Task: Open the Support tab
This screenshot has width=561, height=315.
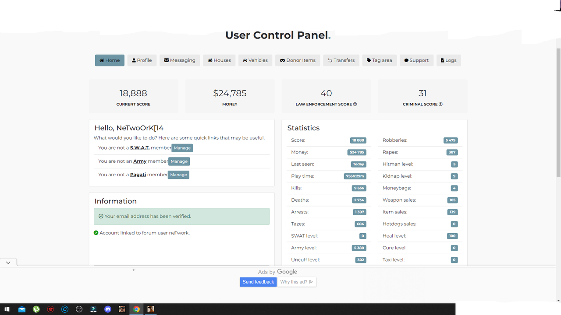Action: [x=416, y=60]
